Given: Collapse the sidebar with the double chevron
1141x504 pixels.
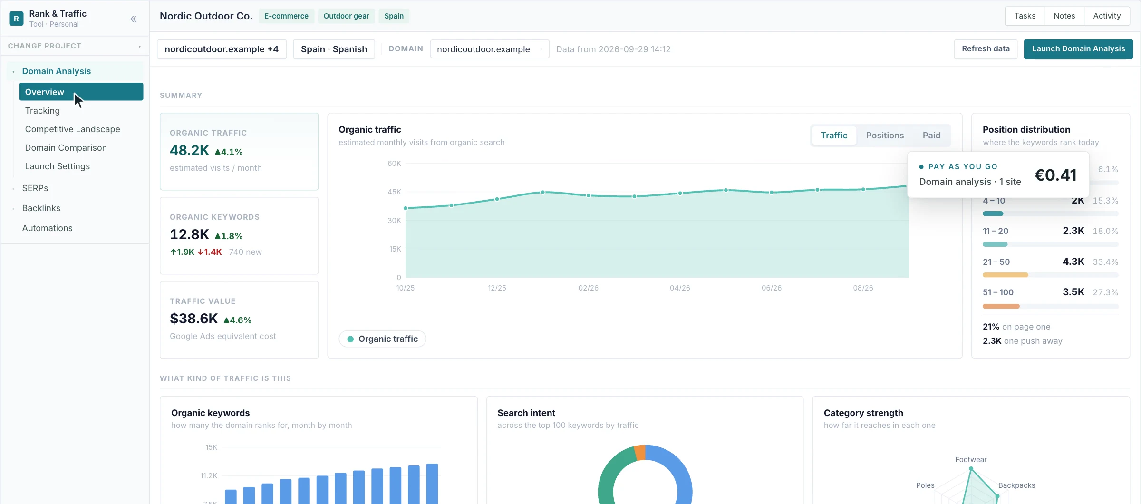Looking at the screenshot, I should 134,19.
